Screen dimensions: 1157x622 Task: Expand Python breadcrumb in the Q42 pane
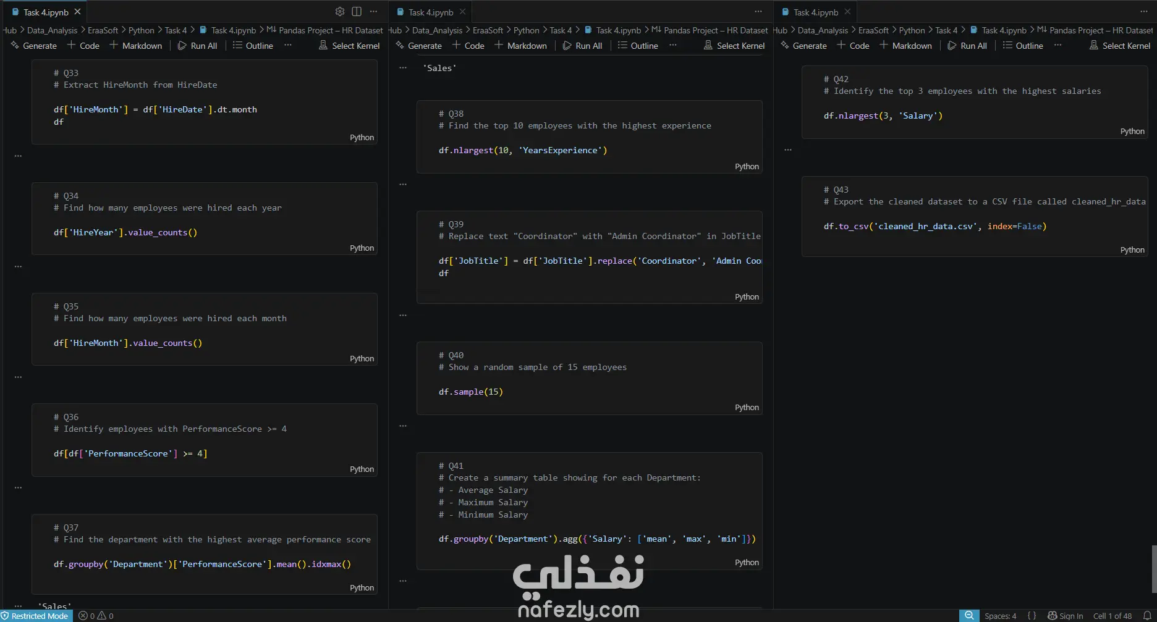(x=912, y=30)
